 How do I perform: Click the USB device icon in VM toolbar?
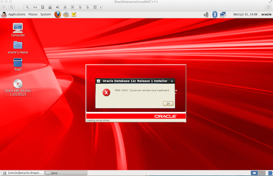tap(65, 7)
